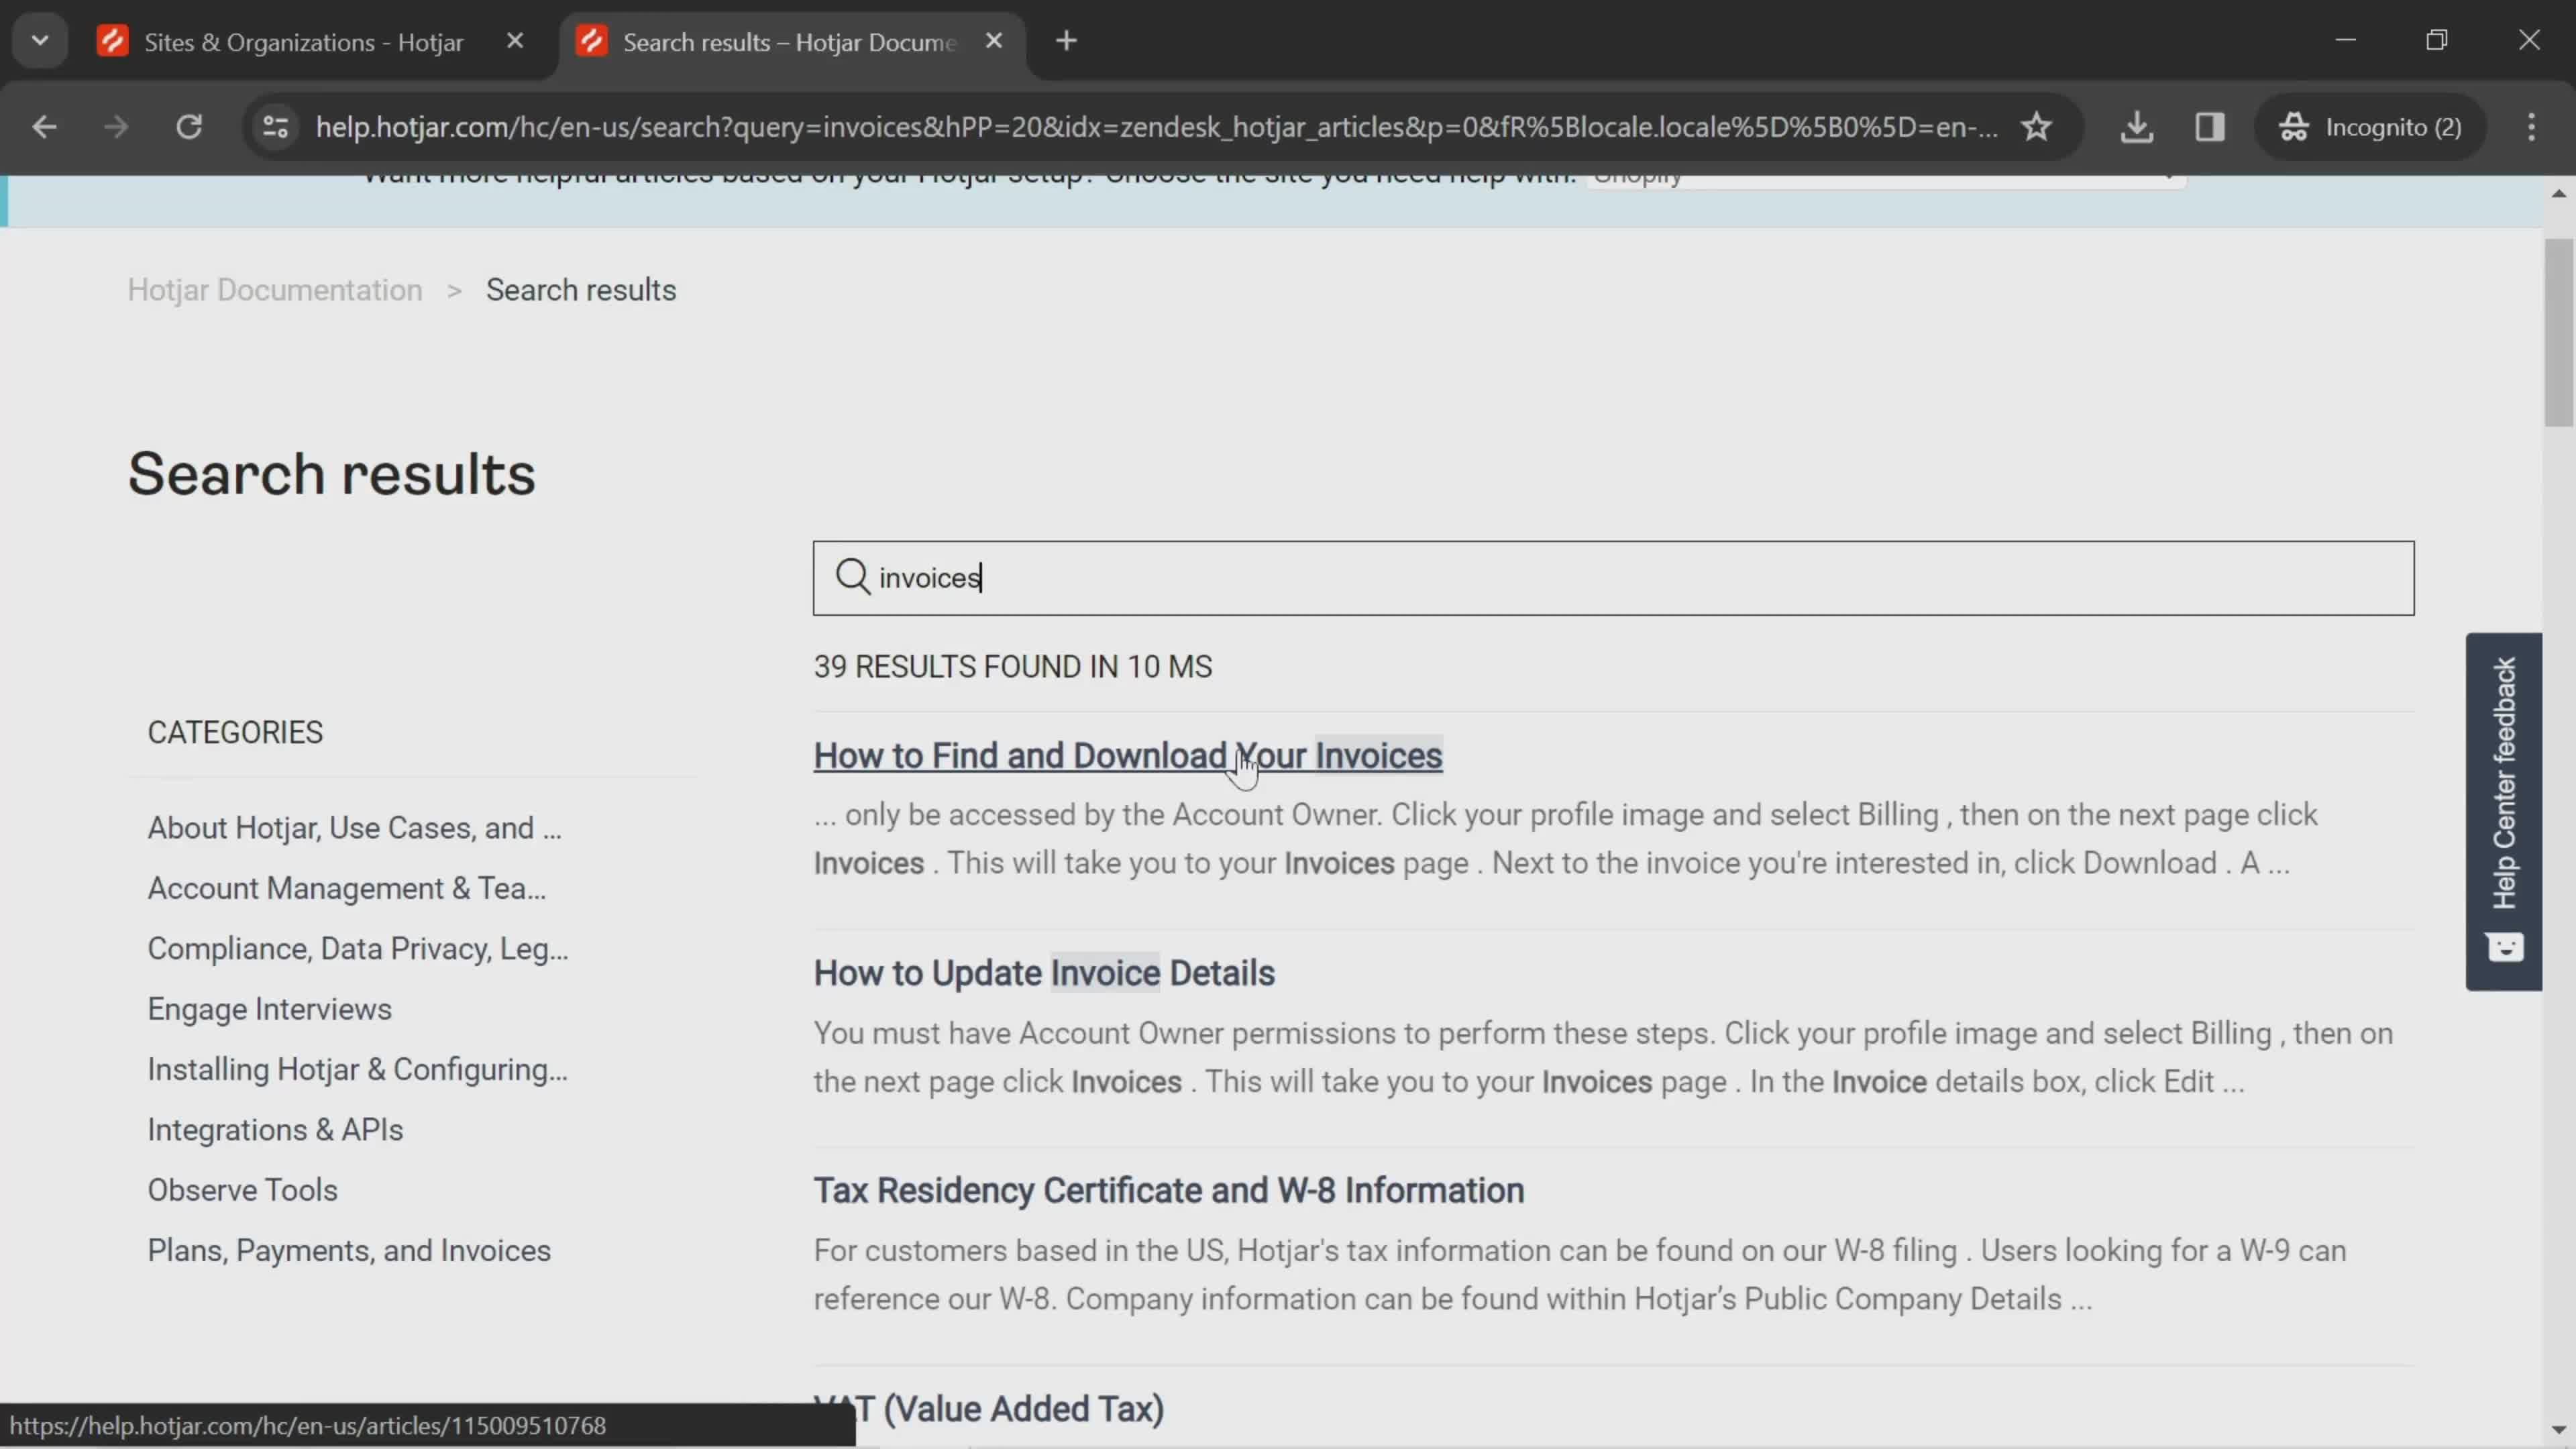2576x1449 pixels.
Task: Click the scrollbar down arrow
Action: [x=2559, y=1430]
